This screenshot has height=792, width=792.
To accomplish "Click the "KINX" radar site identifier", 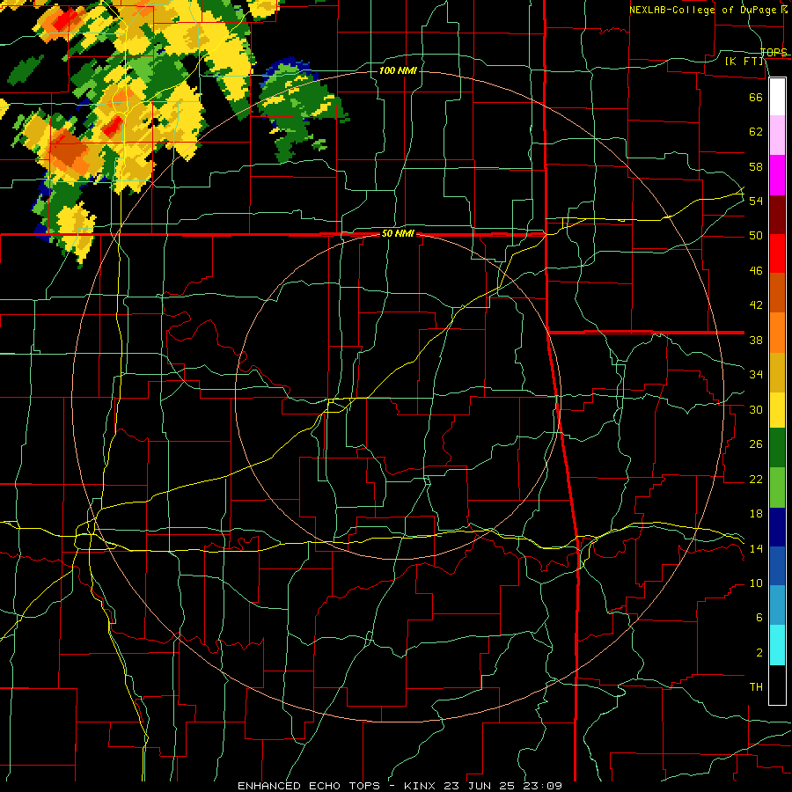I will coord(422,786).
